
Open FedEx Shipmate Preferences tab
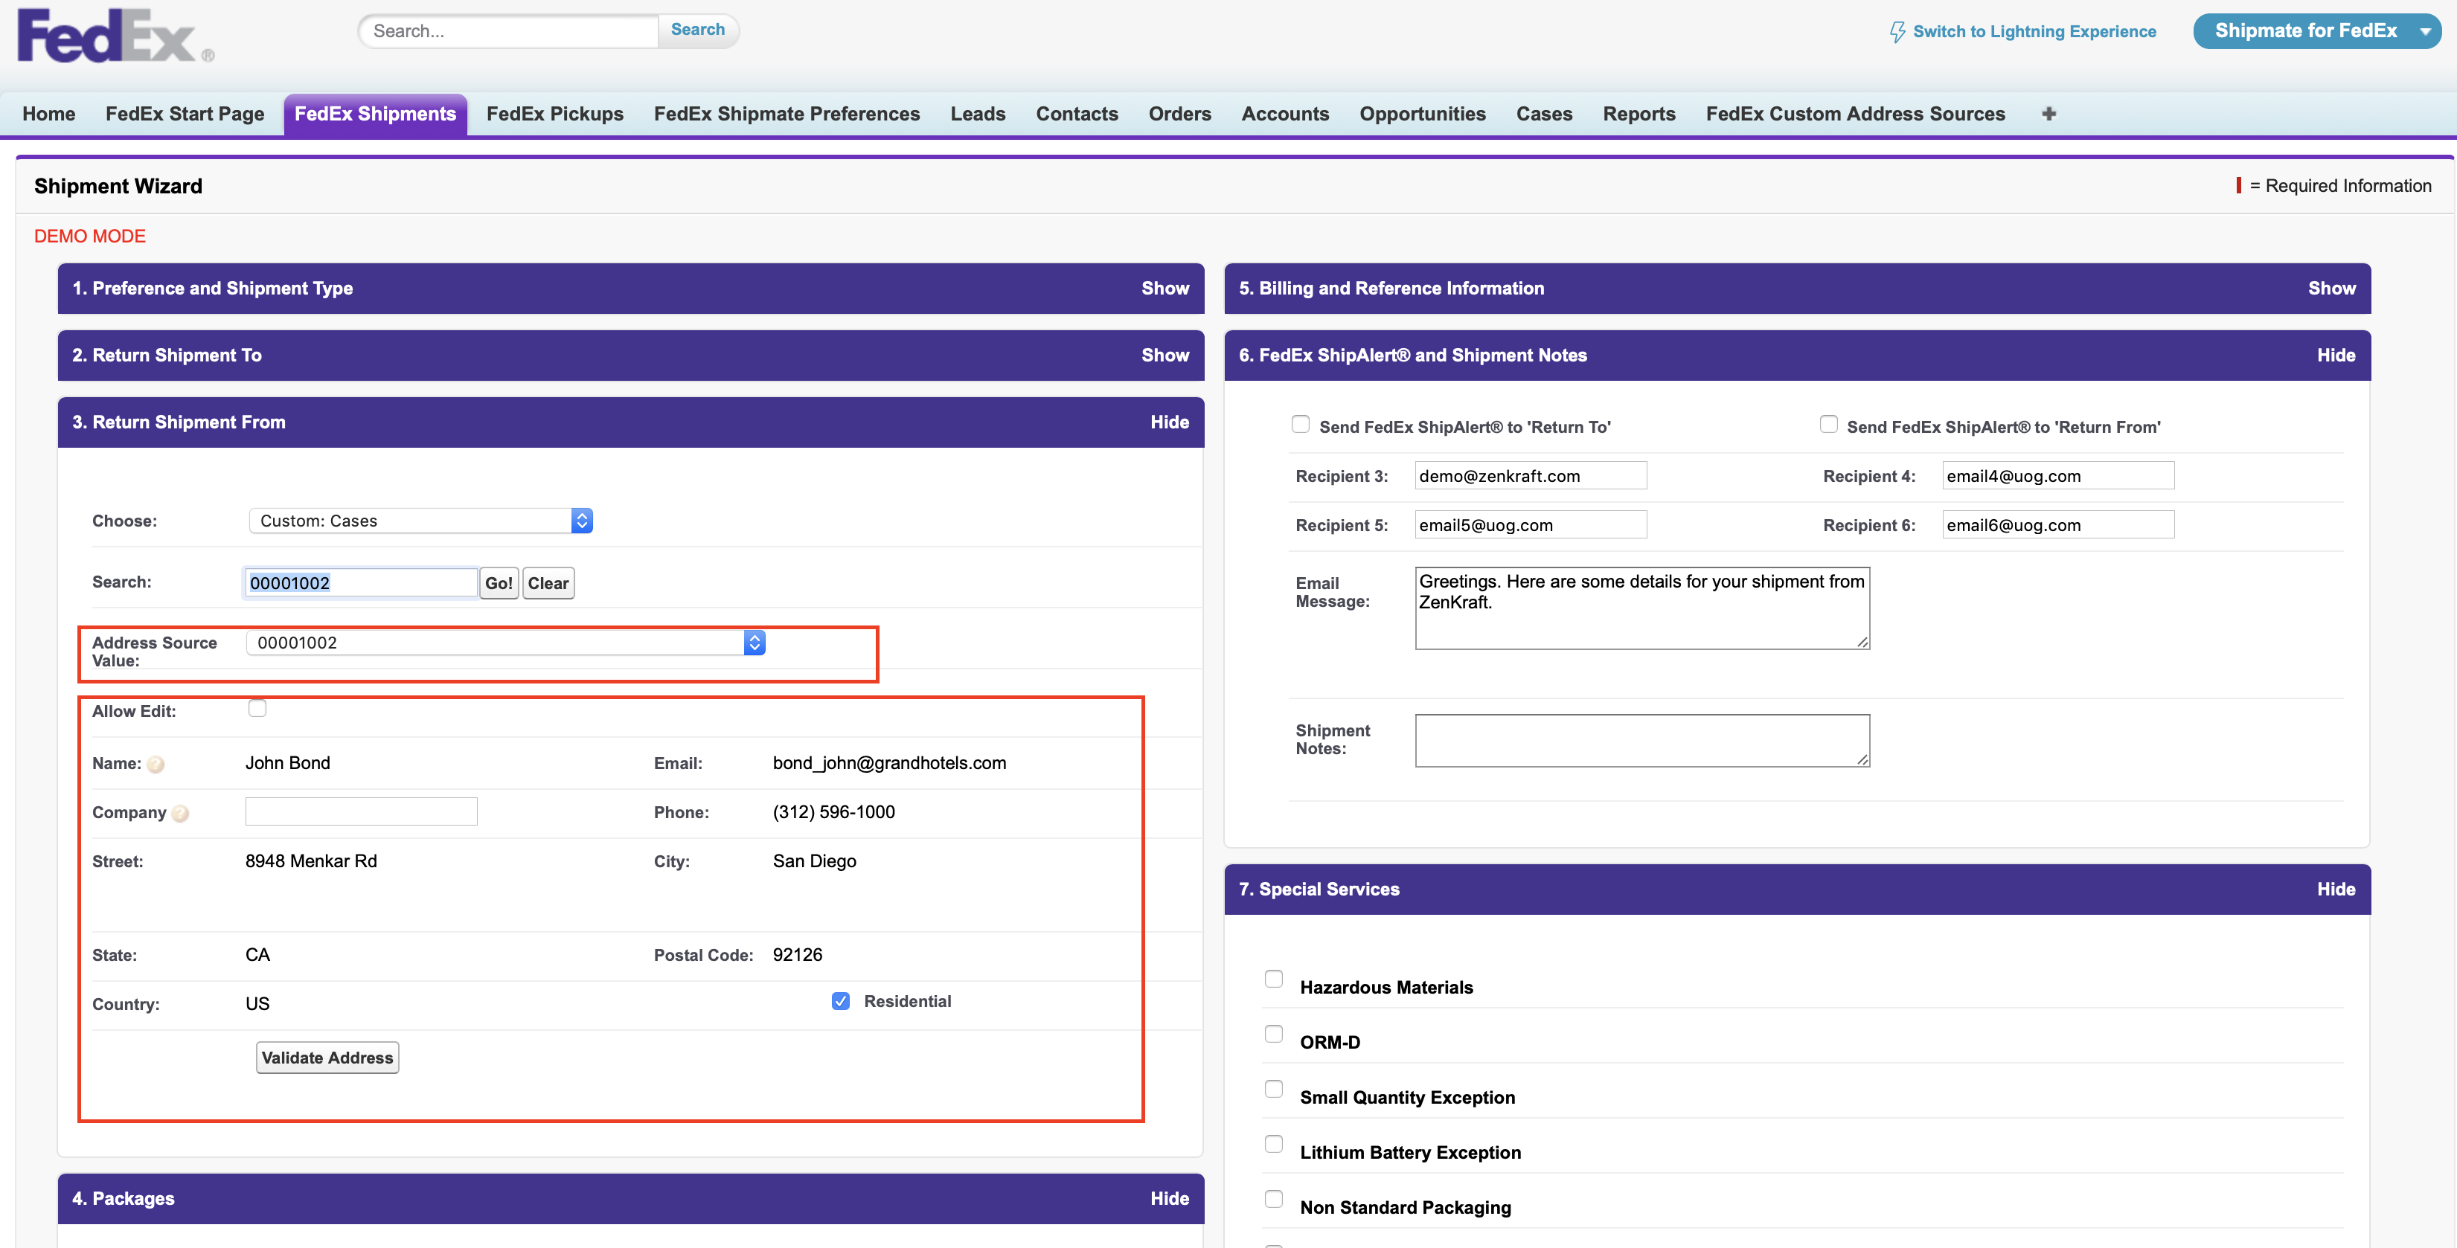coord(787,114)
